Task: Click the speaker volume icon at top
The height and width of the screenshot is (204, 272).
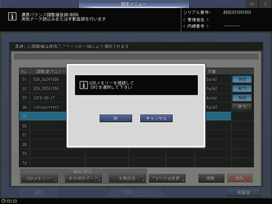Action: click(252, 4)
